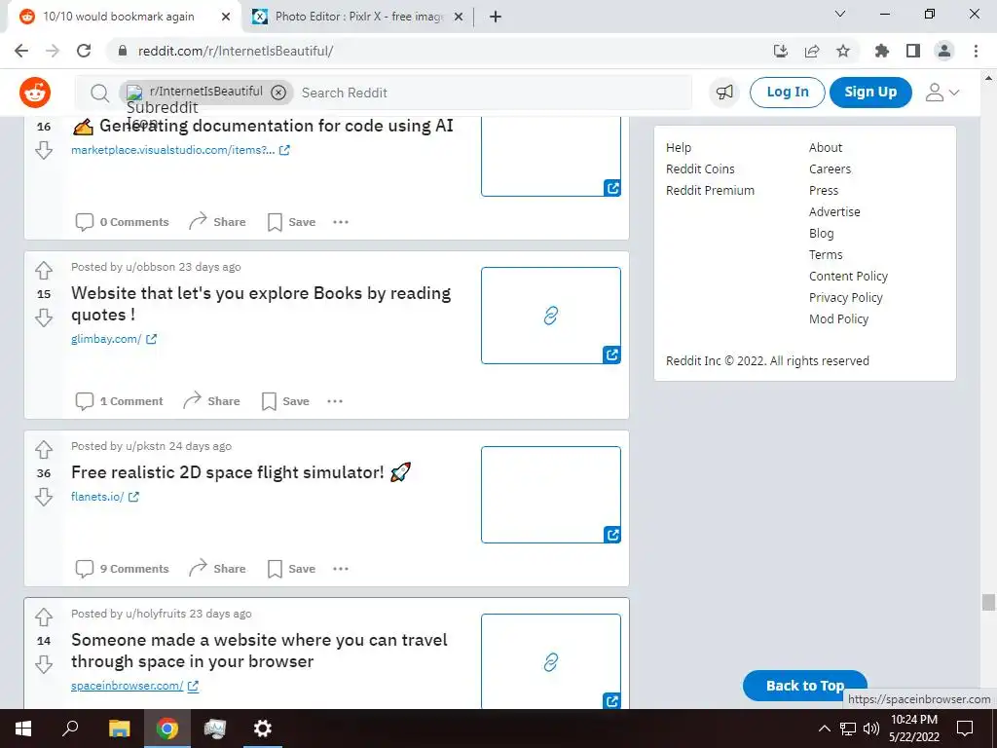997x748 pixels.
Task: Share this page icon in address bar
Action: [x=812, y=51]
